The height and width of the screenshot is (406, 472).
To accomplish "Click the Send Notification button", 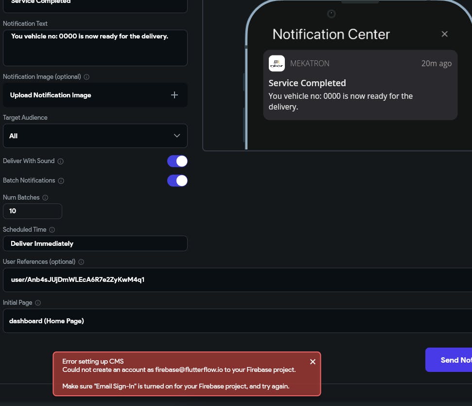I will [x=449, y=360].
